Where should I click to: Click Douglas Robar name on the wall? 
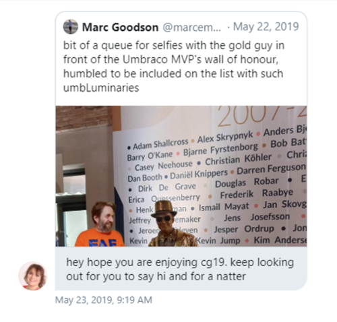[x=247, y=182]
